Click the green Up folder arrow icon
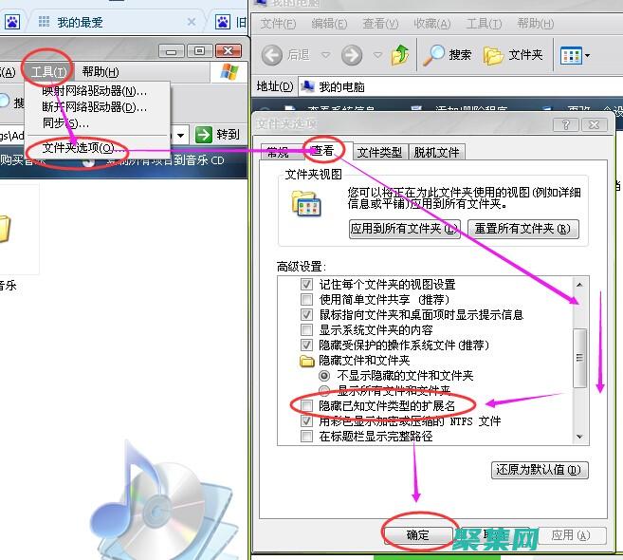This screenshot has width=623, height=560. (x=400, y=55)
